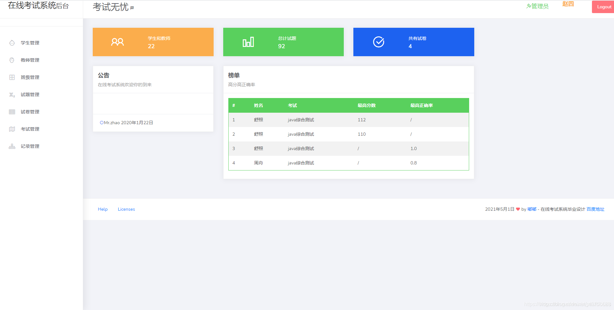The width and height of the screenshot is (614, 310).
Task: Click the 姓名 column header
Action: click(x=258, y=105)
